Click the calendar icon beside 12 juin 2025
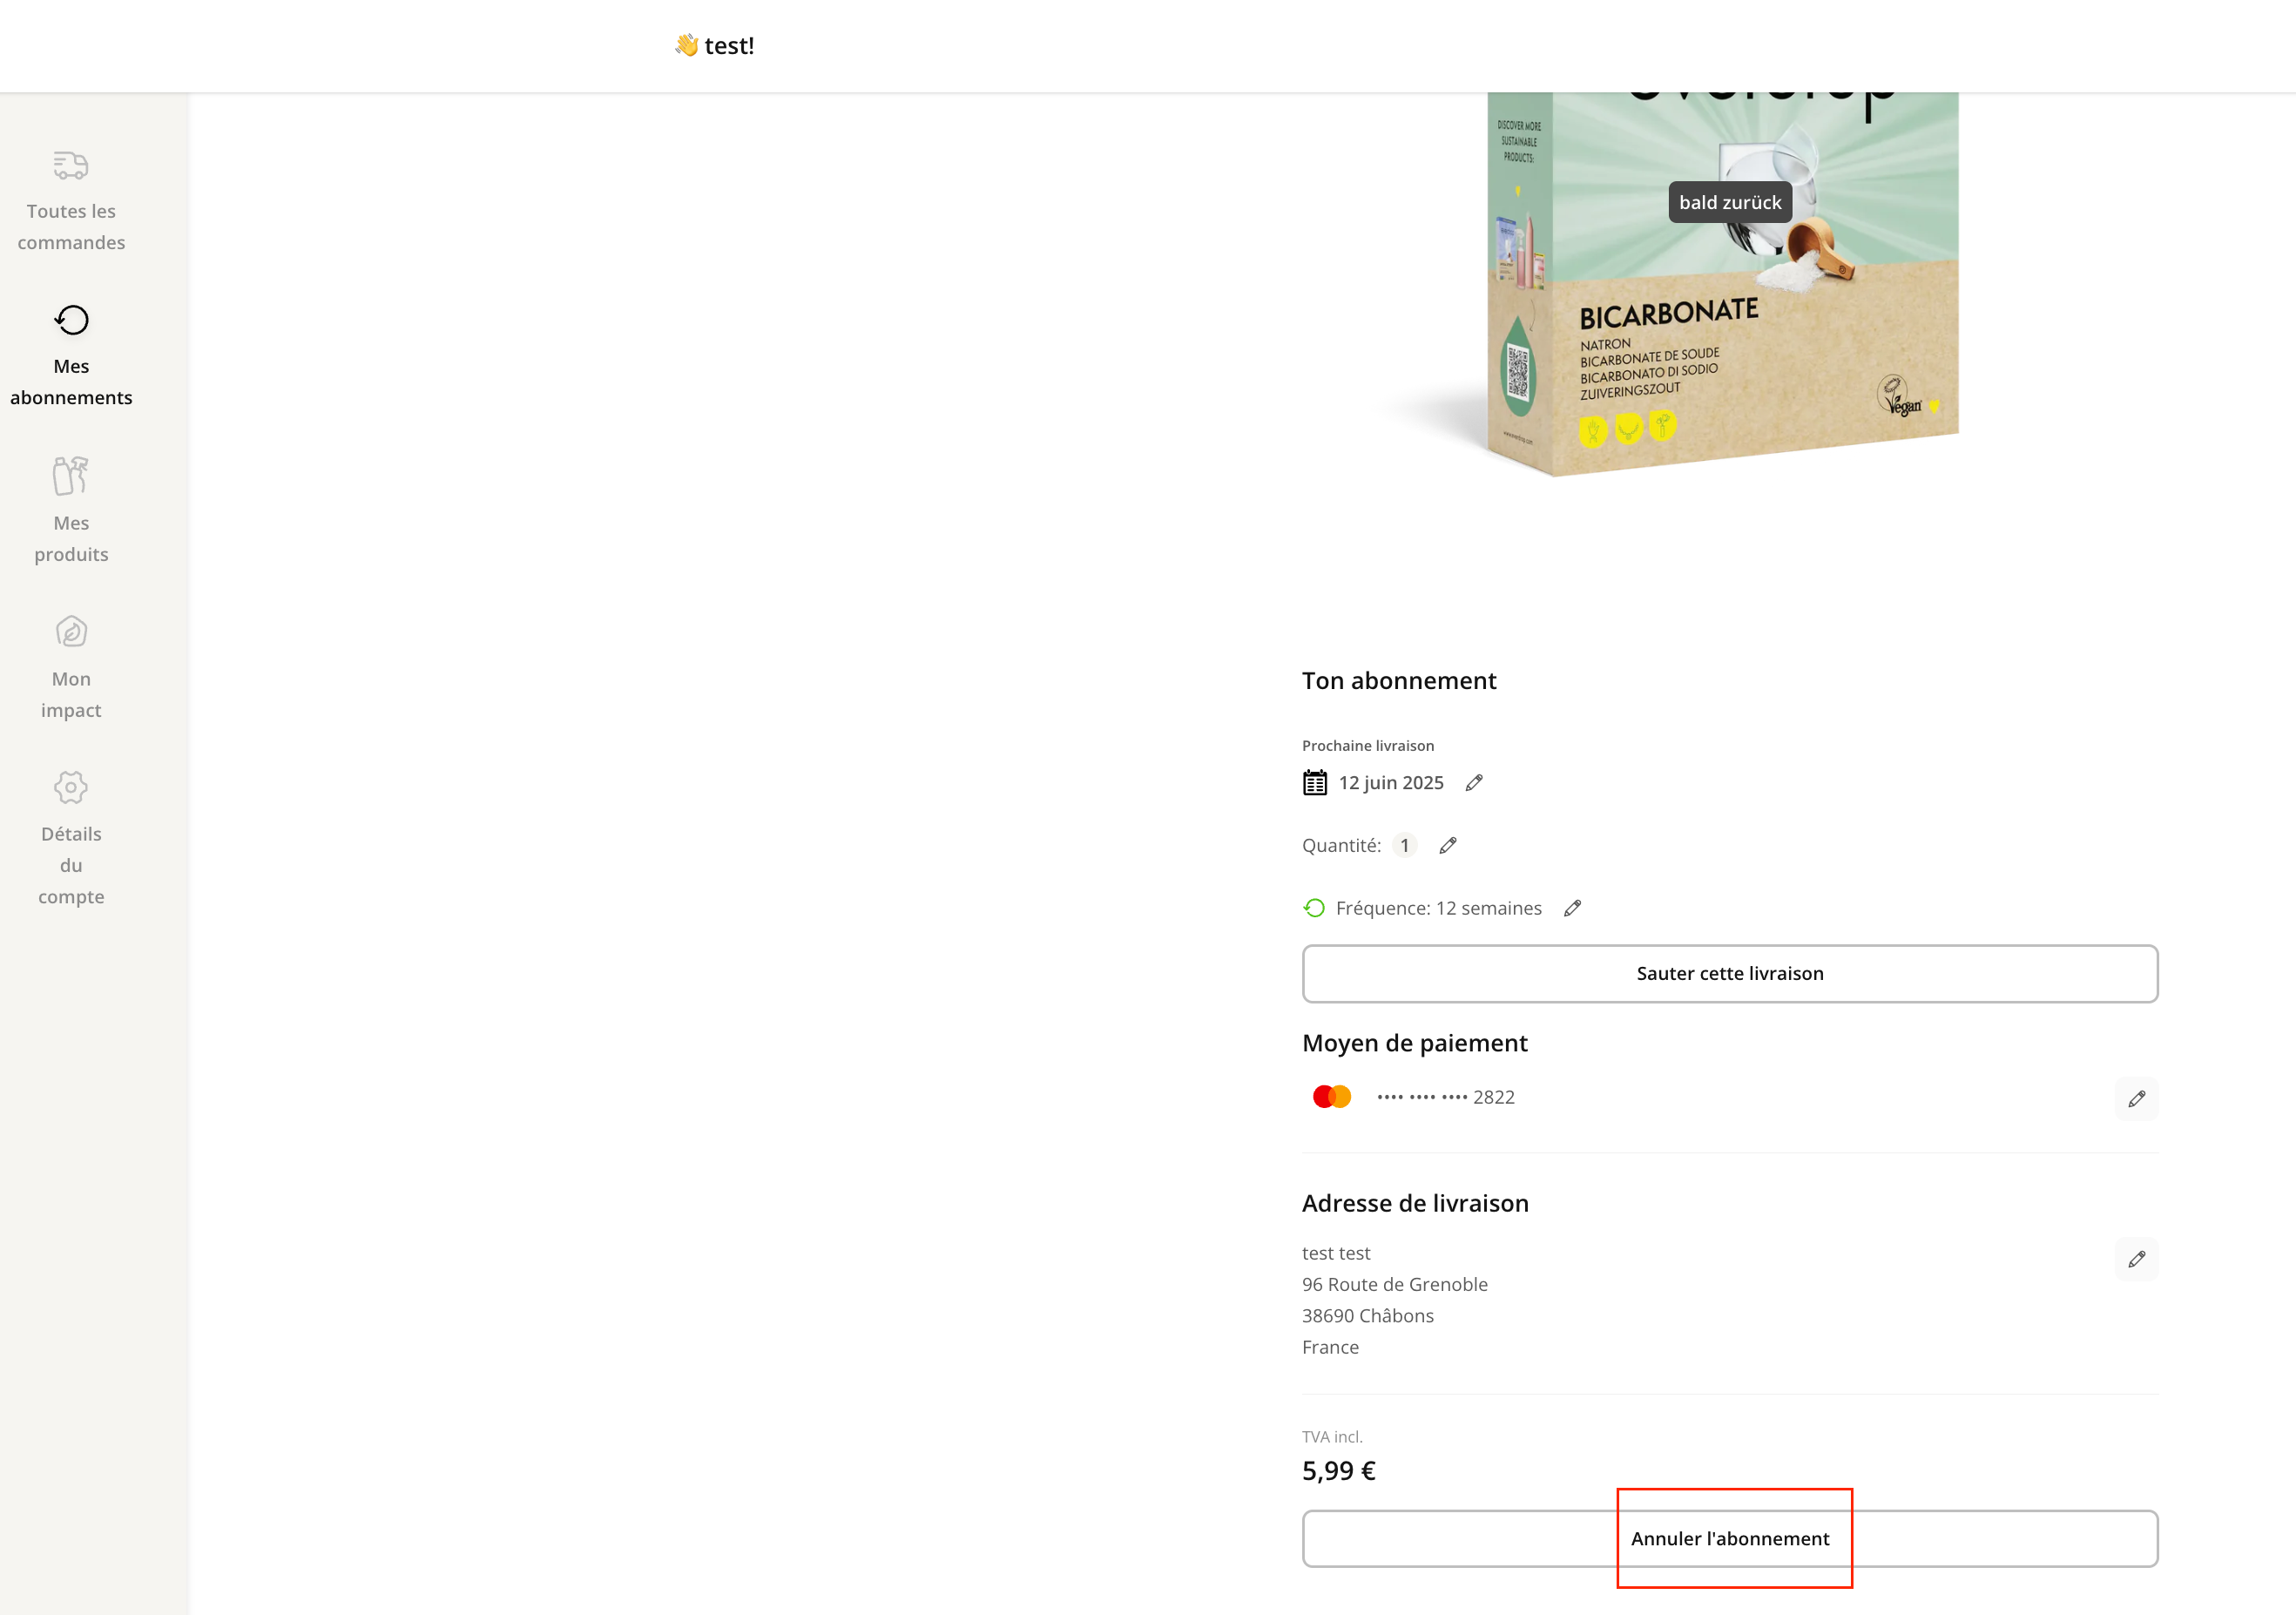The height and width of the screenshot is (1615, 2296). pos(1315,783)
